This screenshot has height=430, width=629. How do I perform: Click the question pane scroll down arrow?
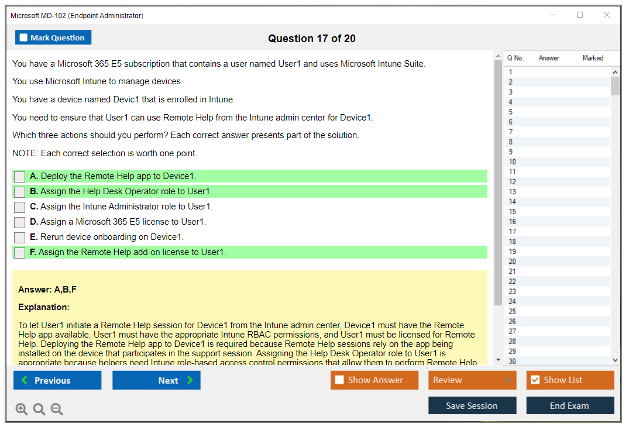click(x=498, y=360)
